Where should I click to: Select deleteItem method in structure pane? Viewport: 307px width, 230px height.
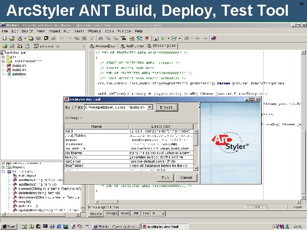[37, 193]
